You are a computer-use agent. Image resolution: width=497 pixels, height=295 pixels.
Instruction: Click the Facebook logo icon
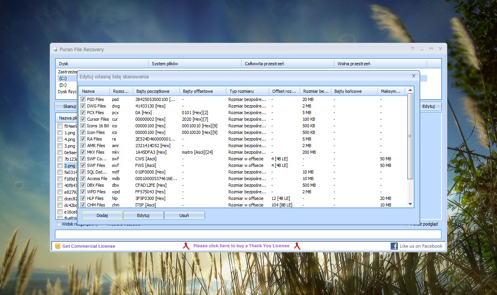[394, 246]
